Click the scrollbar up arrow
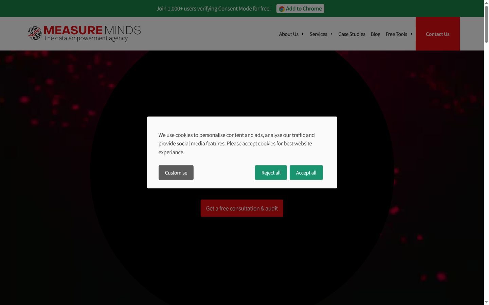This screenshot has width=489, height=305. 486,2
